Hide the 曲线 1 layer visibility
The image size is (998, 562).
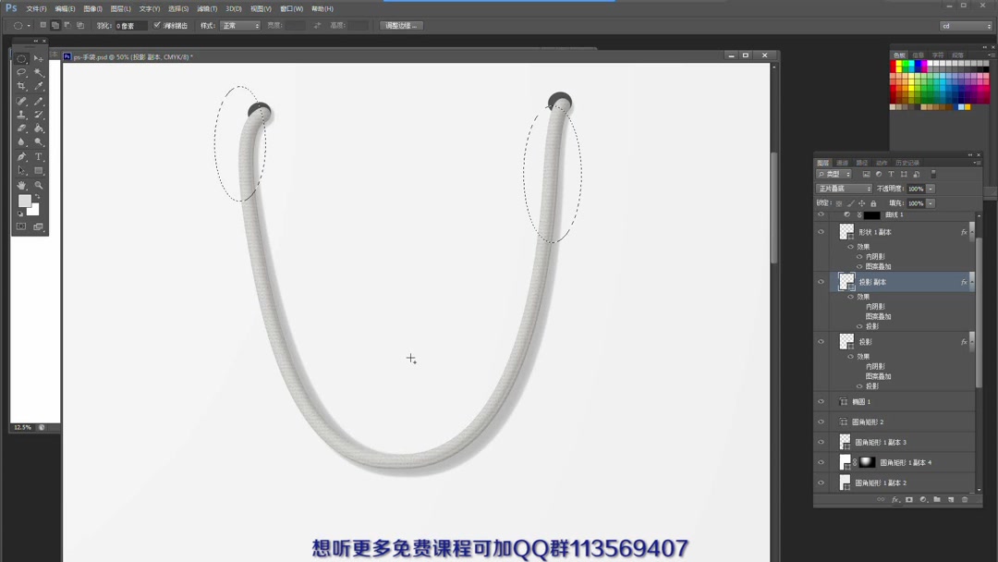click(x=821, y=213)
